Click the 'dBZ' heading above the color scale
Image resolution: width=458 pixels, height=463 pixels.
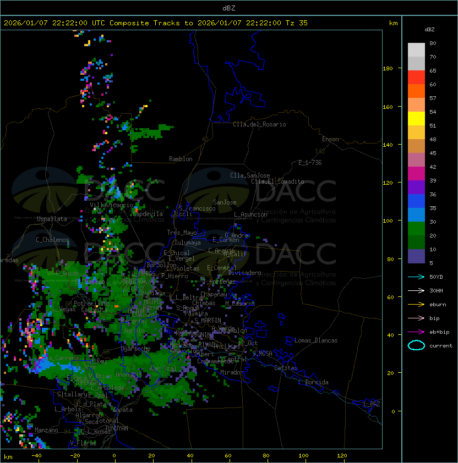pyautogui.click(x=429, y=30)
